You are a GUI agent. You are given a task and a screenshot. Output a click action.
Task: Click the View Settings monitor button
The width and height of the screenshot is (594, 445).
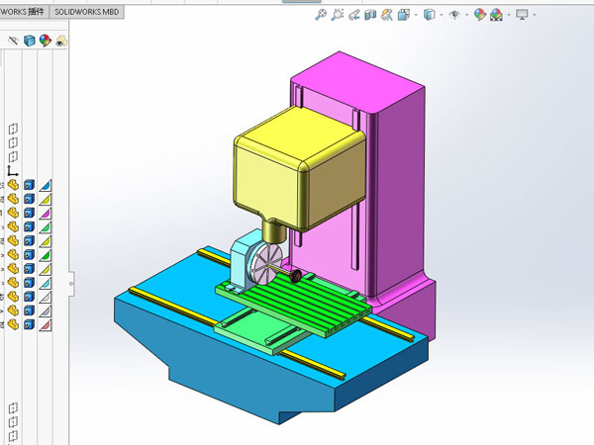point(523,15)
